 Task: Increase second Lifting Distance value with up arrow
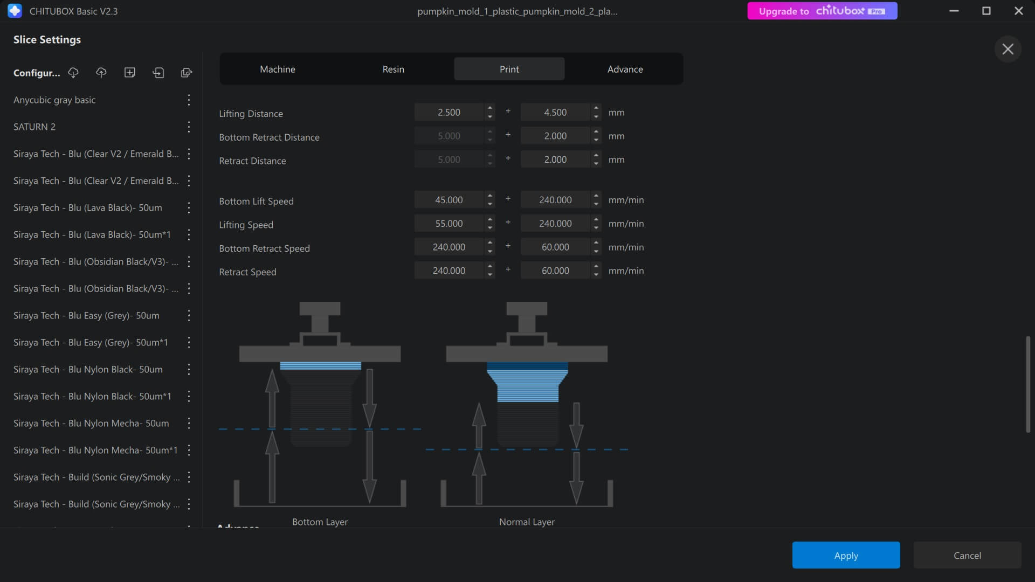[596, 108]
